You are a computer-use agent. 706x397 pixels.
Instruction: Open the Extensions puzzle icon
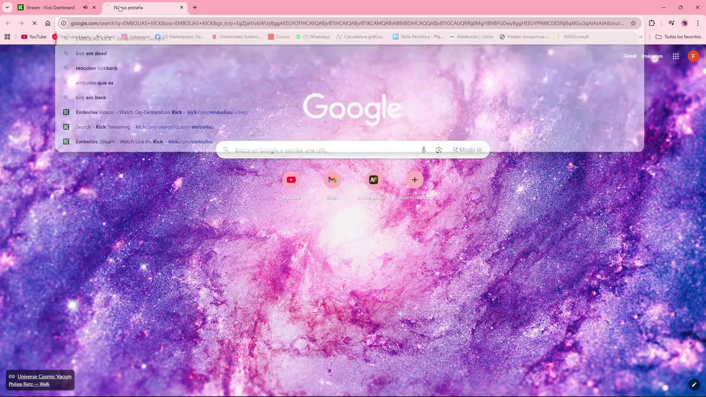[x=652, y=23]
